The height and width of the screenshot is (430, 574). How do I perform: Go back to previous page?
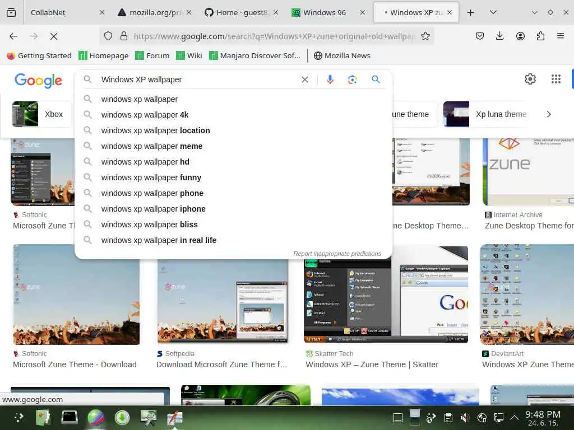(13, 36)
